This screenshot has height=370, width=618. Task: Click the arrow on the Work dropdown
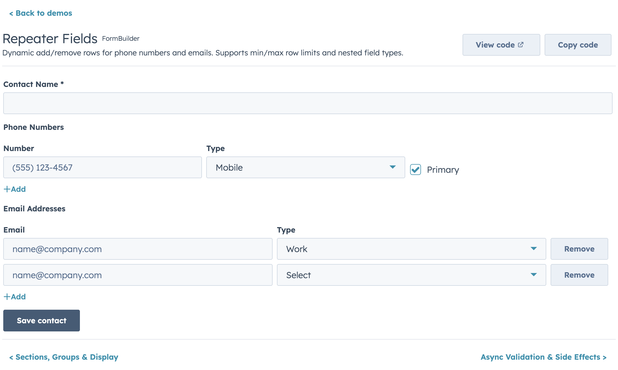(x=533, y=249)
